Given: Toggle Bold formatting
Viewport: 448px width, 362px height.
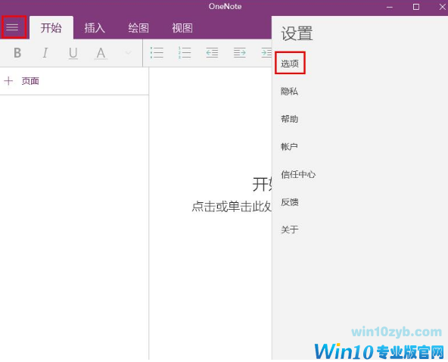Looking at the screenshot, I should (x=17, y=52).
